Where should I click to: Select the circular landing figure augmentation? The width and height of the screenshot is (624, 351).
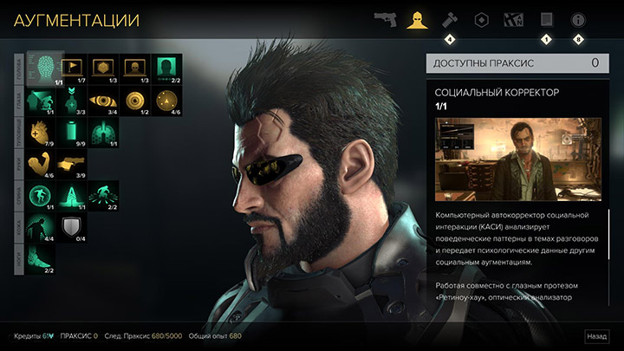point(40,196)
